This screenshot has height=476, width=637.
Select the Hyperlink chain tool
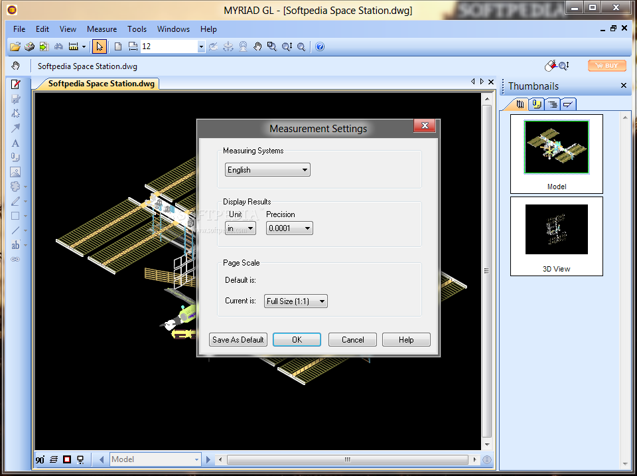click(15, 260)
